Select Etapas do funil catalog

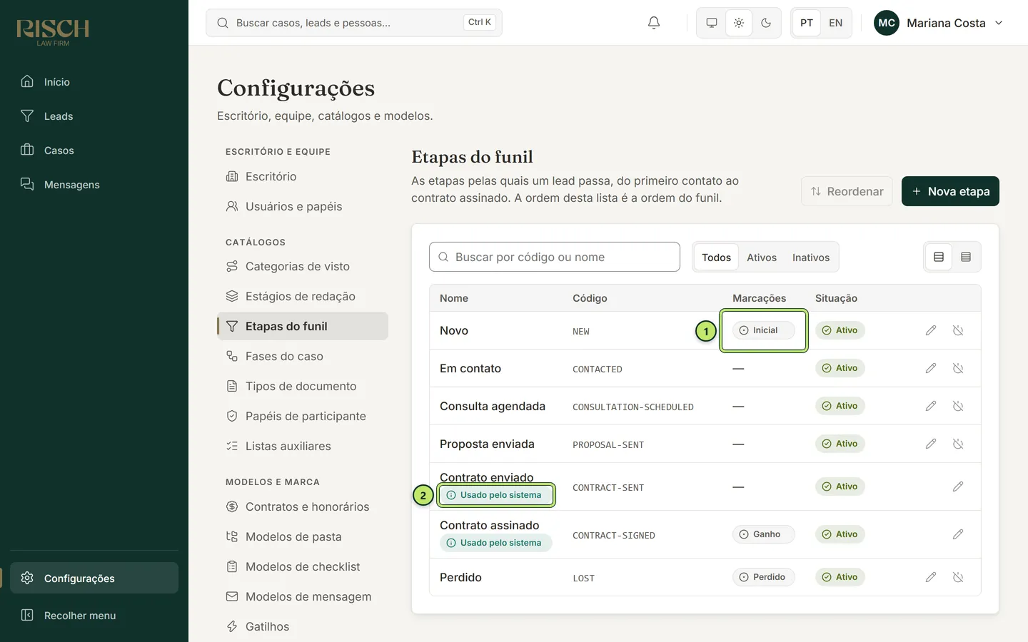(303, 326)
